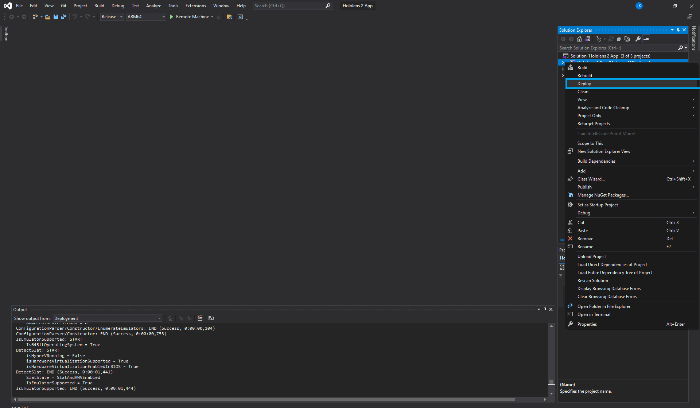Screen dimensions: 700x408
Task: Click the Save All icon in toolbar
Action: click(64, 17)
